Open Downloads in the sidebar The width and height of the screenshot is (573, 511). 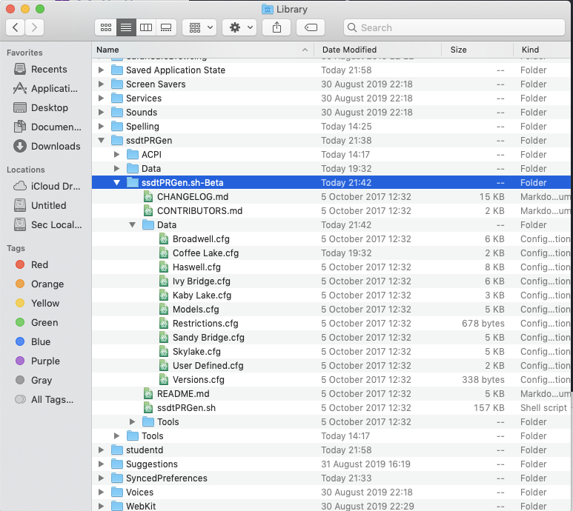[55, 146]
